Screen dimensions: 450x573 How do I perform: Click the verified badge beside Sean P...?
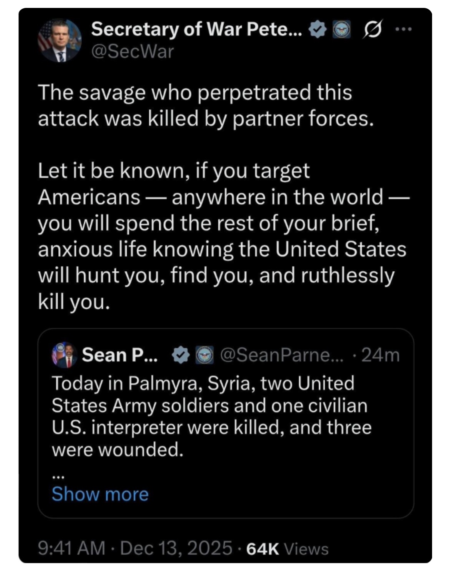[181, 355]
